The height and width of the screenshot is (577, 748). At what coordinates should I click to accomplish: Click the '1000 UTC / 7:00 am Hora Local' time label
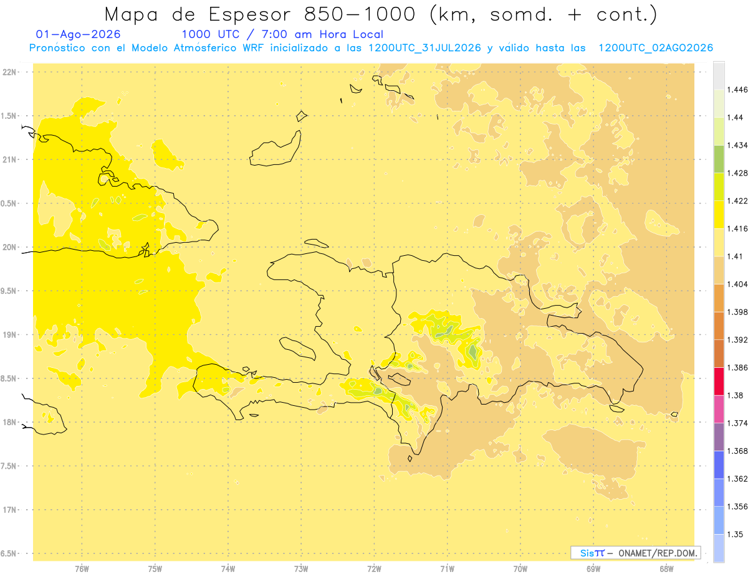tap(282, 34)
